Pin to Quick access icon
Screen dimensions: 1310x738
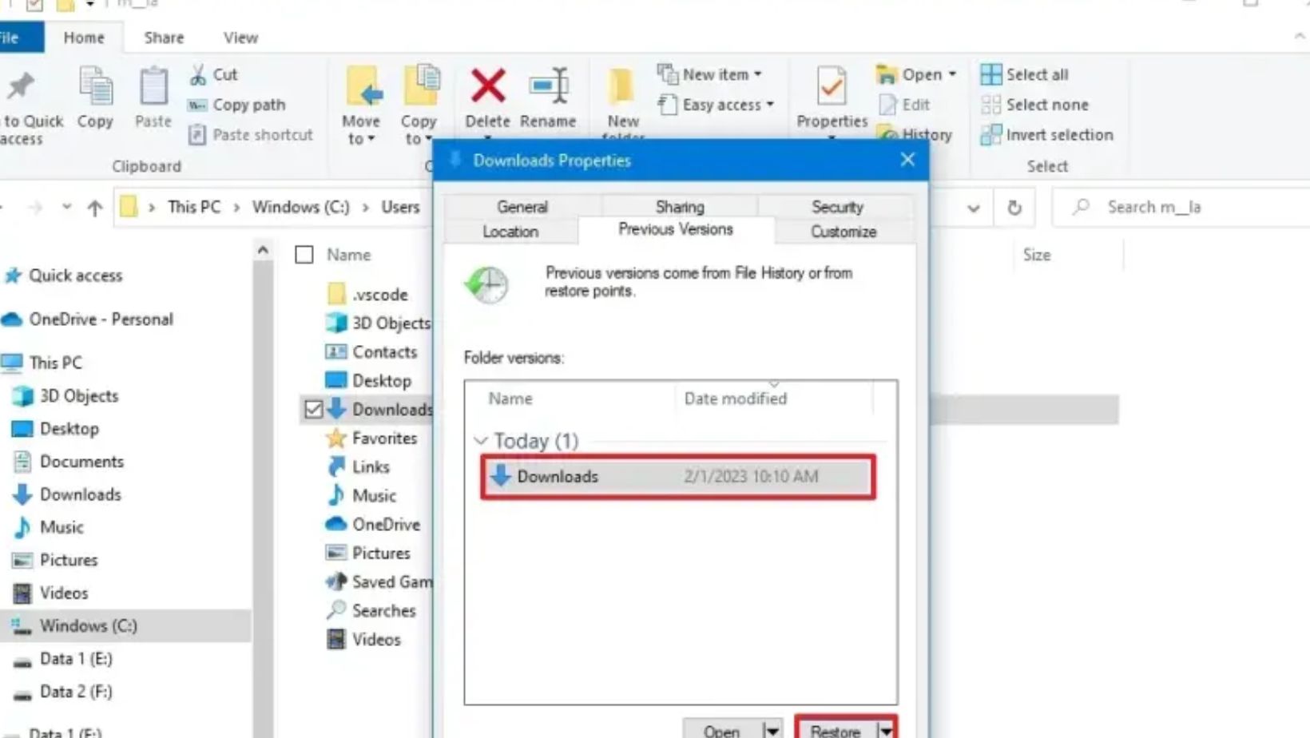coord(21,86)
